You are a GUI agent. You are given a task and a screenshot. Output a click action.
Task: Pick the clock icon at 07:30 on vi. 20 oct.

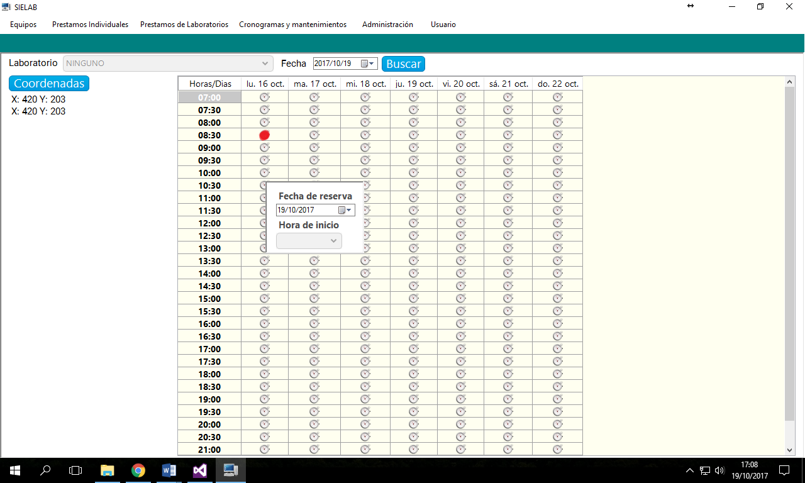point(461,110)
